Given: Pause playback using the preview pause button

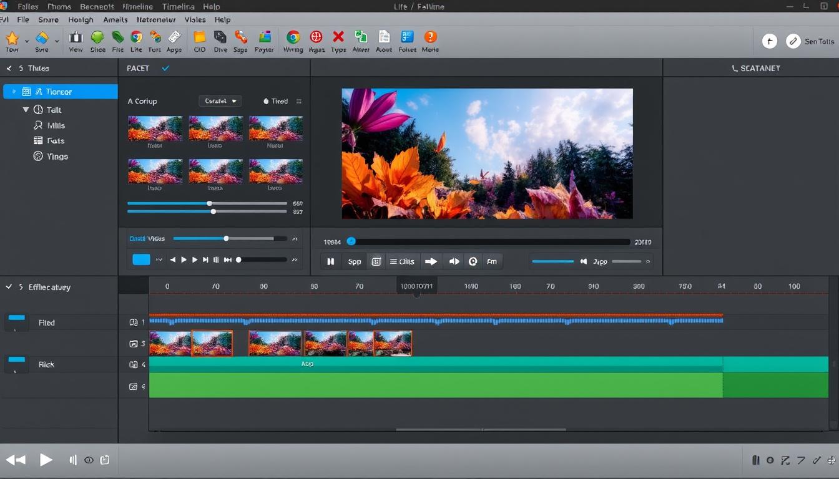Looking at the screenshot, I should (331, 261).
